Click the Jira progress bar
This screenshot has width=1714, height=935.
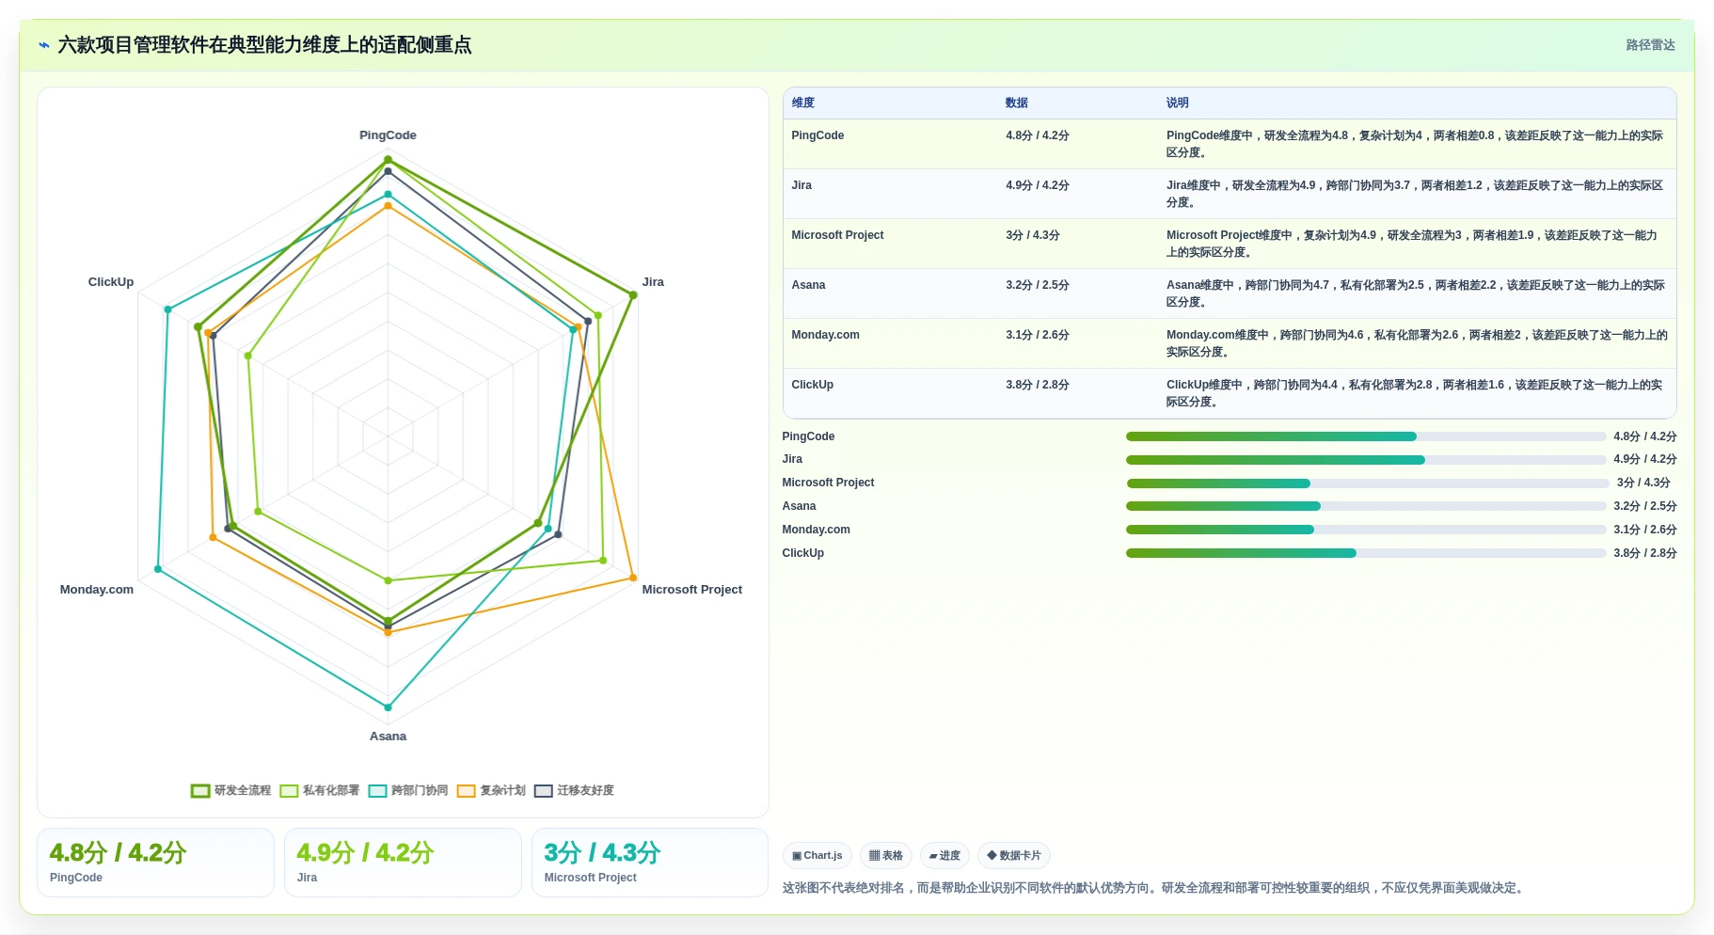(x=1366, y=460)
